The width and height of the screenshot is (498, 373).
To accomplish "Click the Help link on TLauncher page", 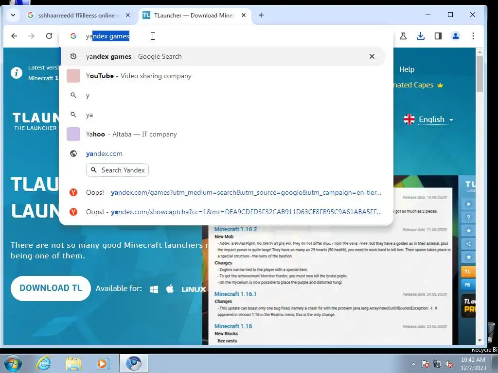I will 407,69.
